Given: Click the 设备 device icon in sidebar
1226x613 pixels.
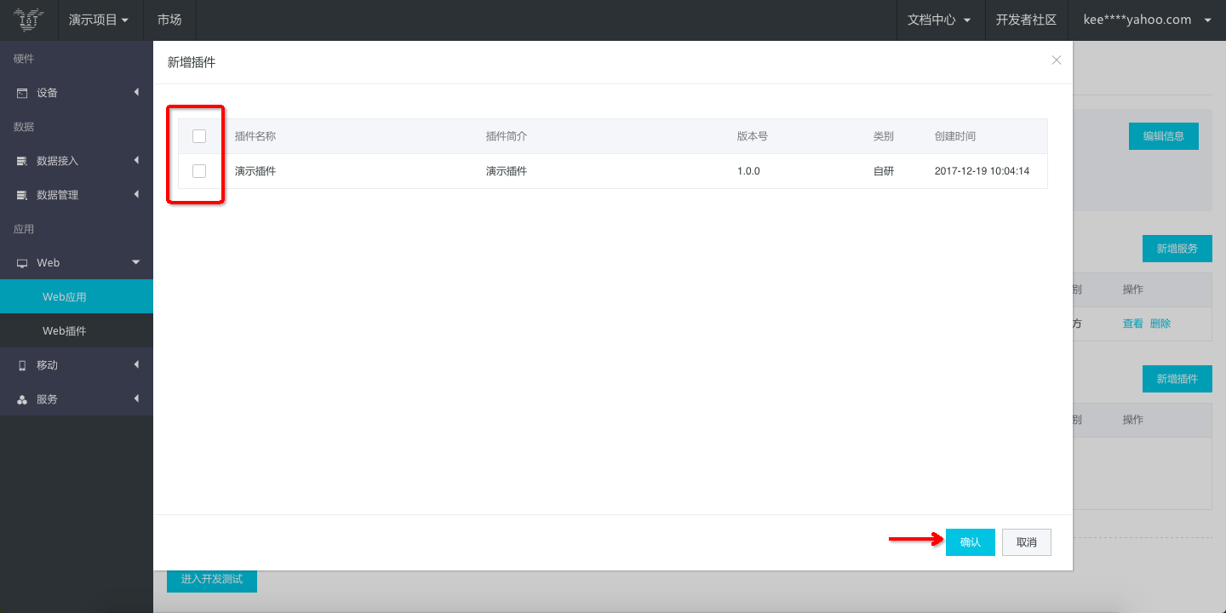Looking at the screenshot, I should [22, 93].
